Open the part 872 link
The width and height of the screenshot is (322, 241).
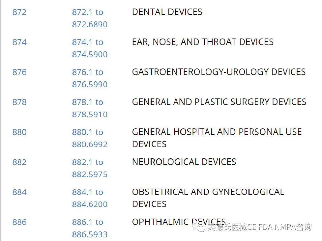tap(19, 13)
